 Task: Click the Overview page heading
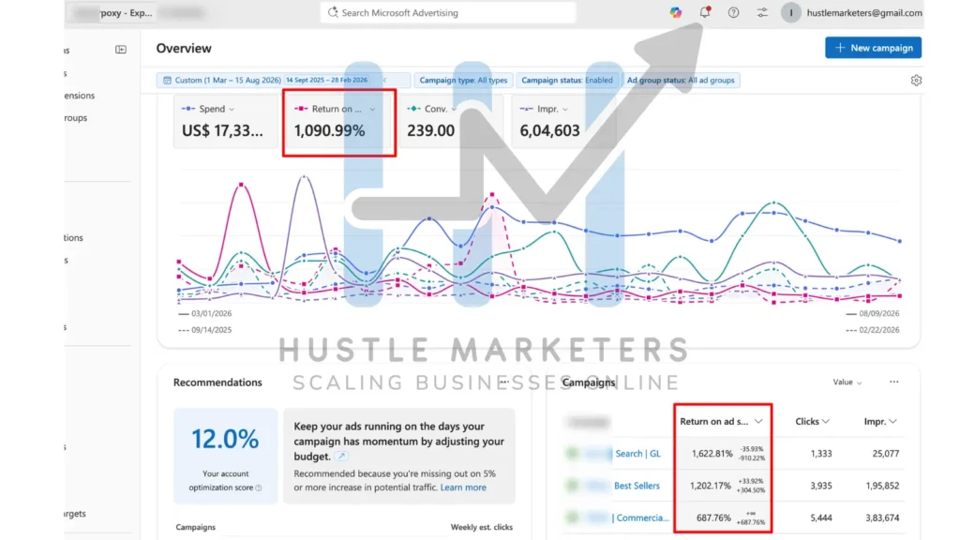pyautogui.click(x=184, y=49)
